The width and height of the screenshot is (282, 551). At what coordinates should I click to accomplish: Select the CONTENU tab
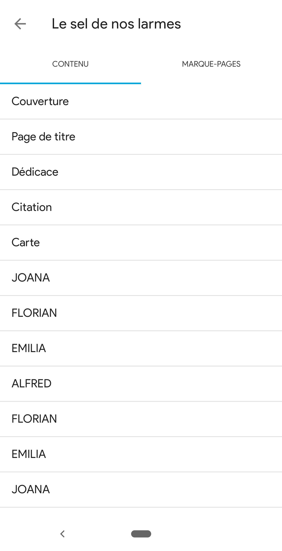[70, 64]
